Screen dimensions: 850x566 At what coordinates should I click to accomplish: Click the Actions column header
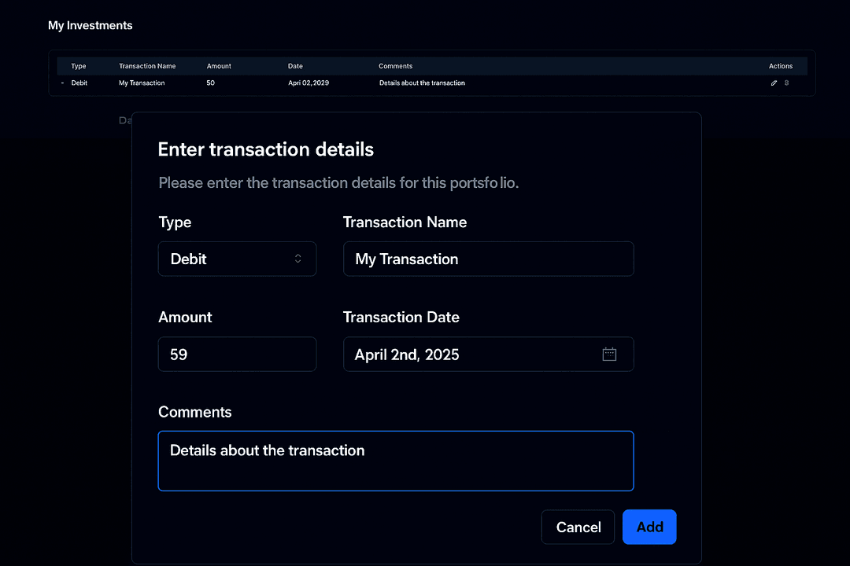pyautogui.click(x=781, y=66)
